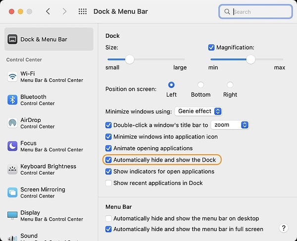Click the max end of Magnification slider
This screenshot has width=297, height=241.
click(280, 67)
